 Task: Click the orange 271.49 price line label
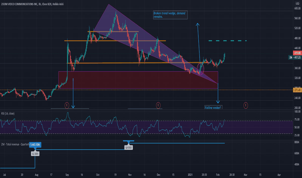click(x=297, y=90)
